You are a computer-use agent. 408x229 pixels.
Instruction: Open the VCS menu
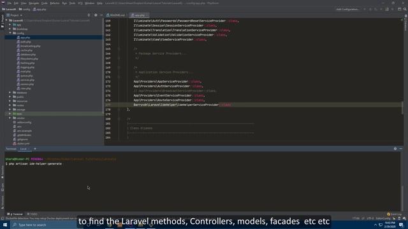pyautogui.click(x=80, y=3)
